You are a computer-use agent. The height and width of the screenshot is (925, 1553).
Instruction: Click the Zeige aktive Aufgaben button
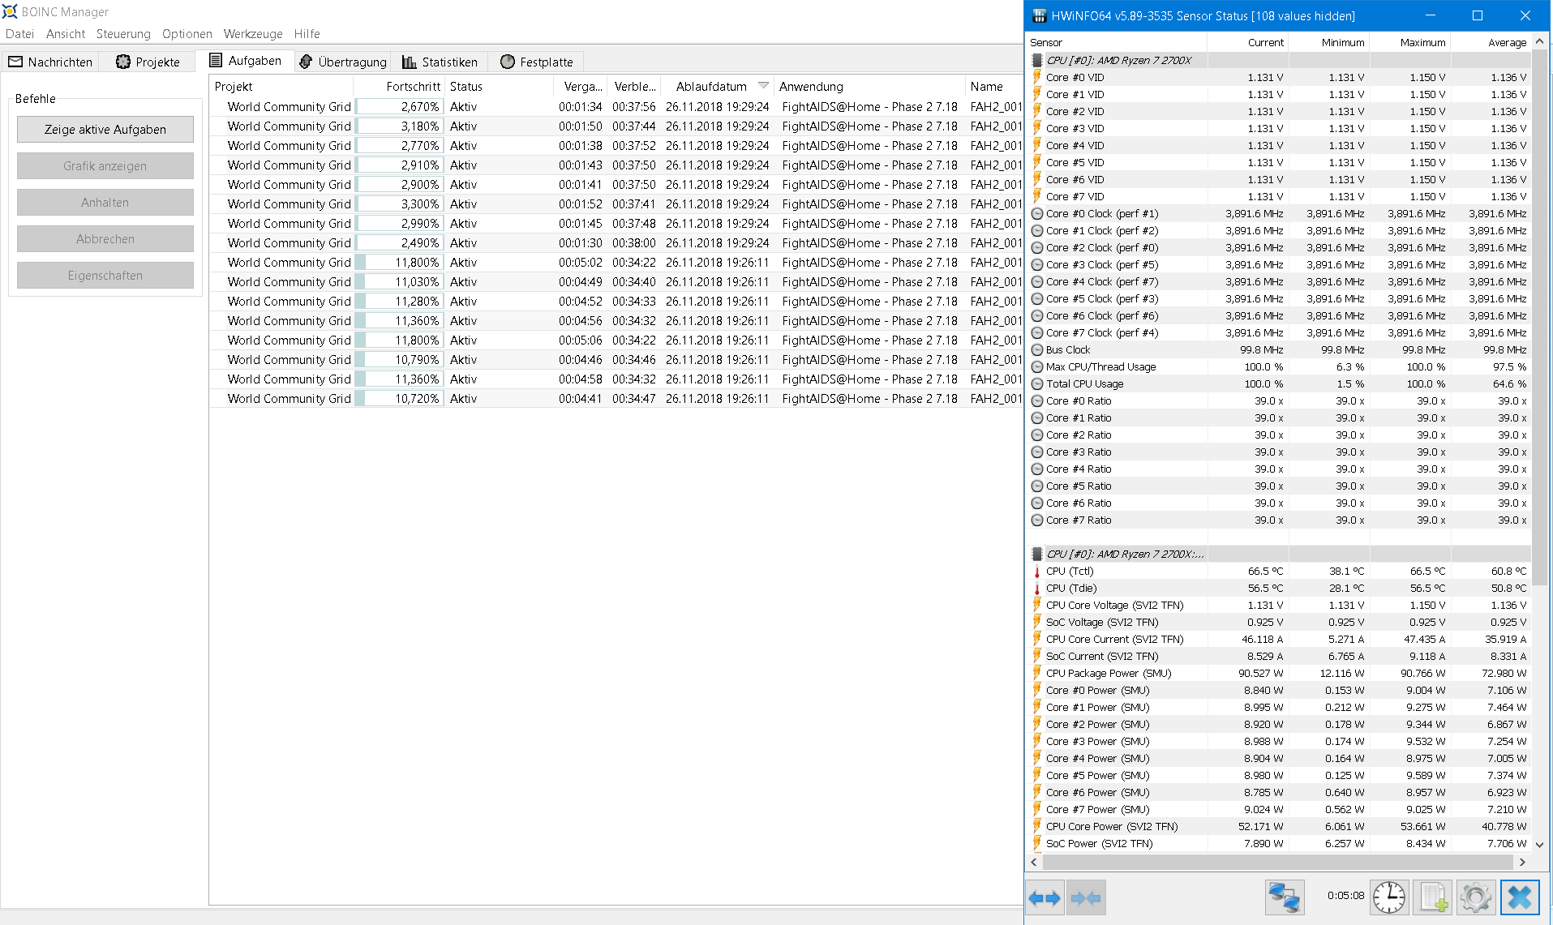[105, 130]
